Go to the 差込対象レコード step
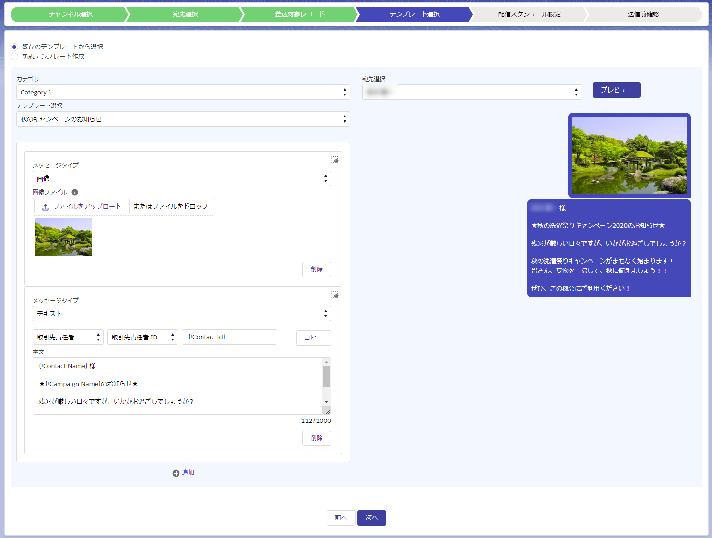Image resolution: width=712 pixels, height=538 pixels. (x=300, y=14)
